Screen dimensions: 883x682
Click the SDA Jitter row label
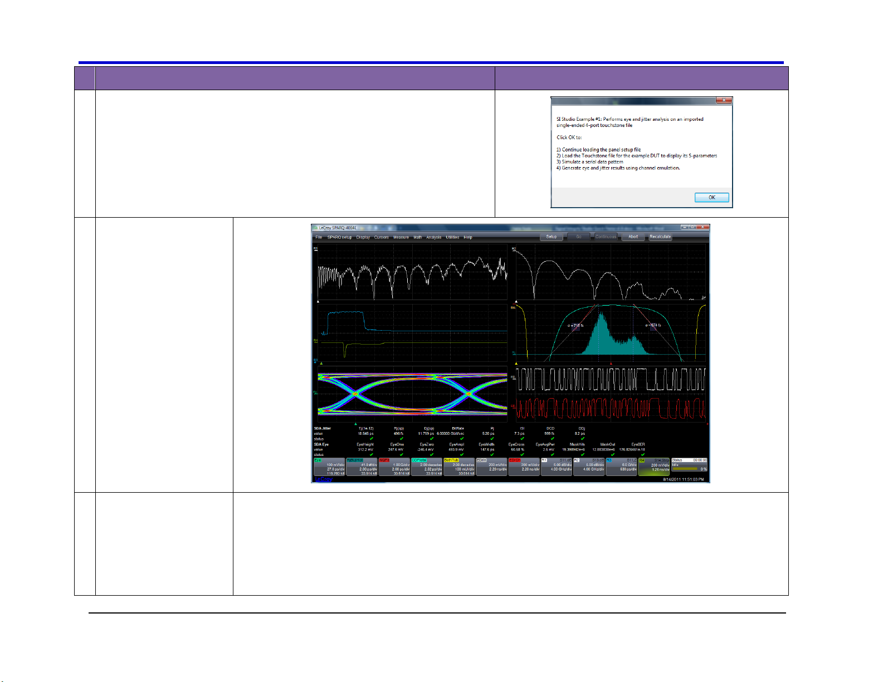(x=323, y=429)
